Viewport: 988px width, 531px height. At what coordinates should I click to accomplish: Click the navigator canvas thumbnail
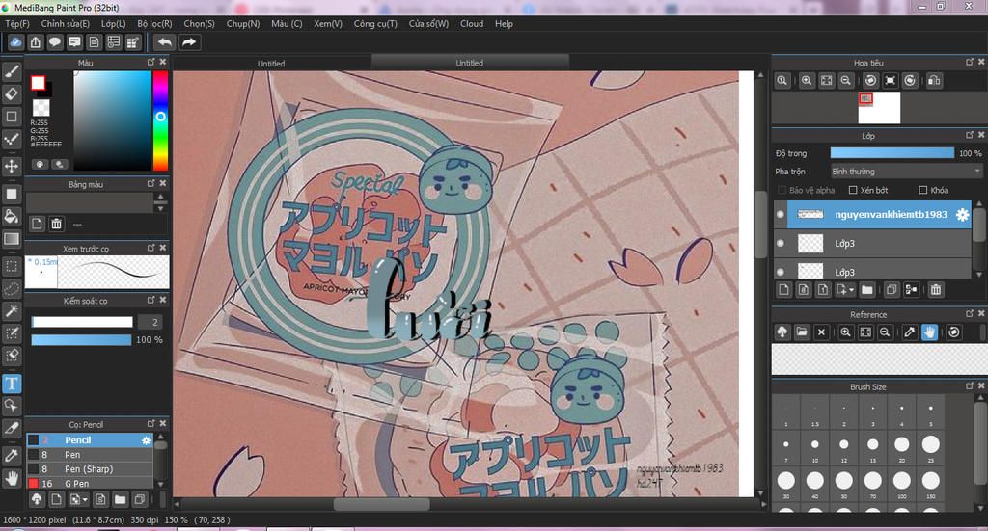879,108
